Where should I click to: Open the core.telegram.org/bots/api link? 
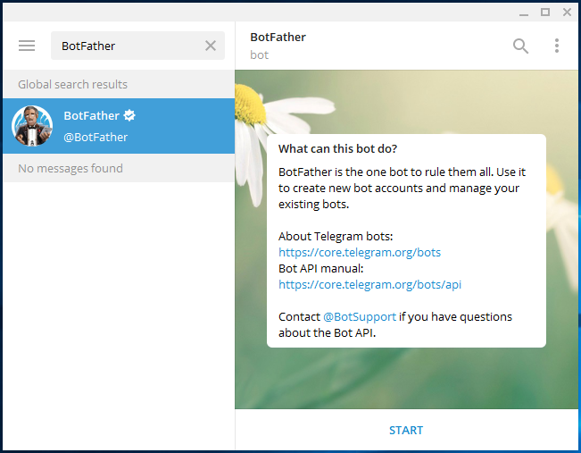click(x=369, y=284)
